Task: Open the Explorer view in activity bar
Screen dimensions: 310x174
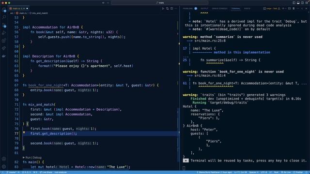Action: 4,10
